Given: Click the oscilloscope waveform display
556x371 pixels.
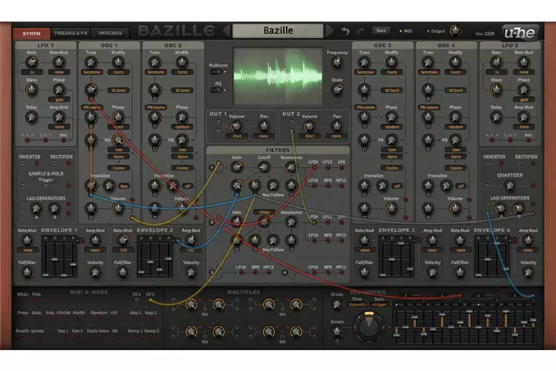Looking at the screenshot, I should coord(278,76).
